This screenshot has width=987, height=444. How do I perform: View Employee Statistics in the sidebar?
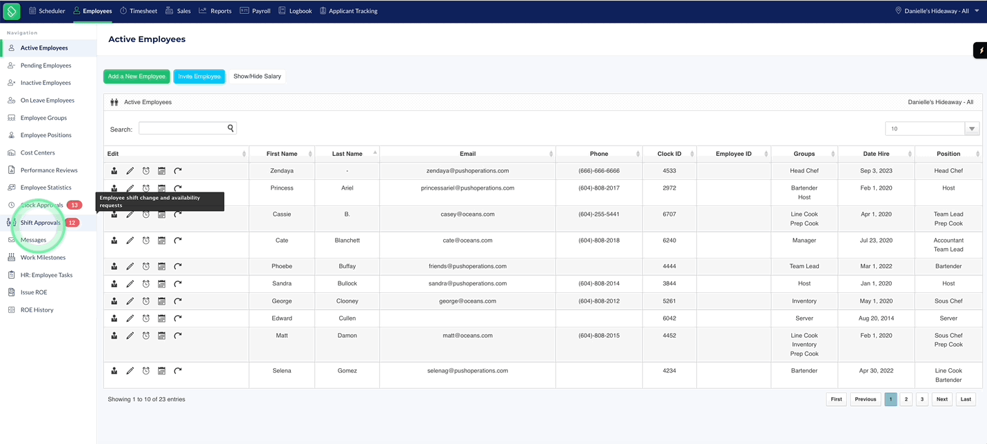tap(45, 188)
